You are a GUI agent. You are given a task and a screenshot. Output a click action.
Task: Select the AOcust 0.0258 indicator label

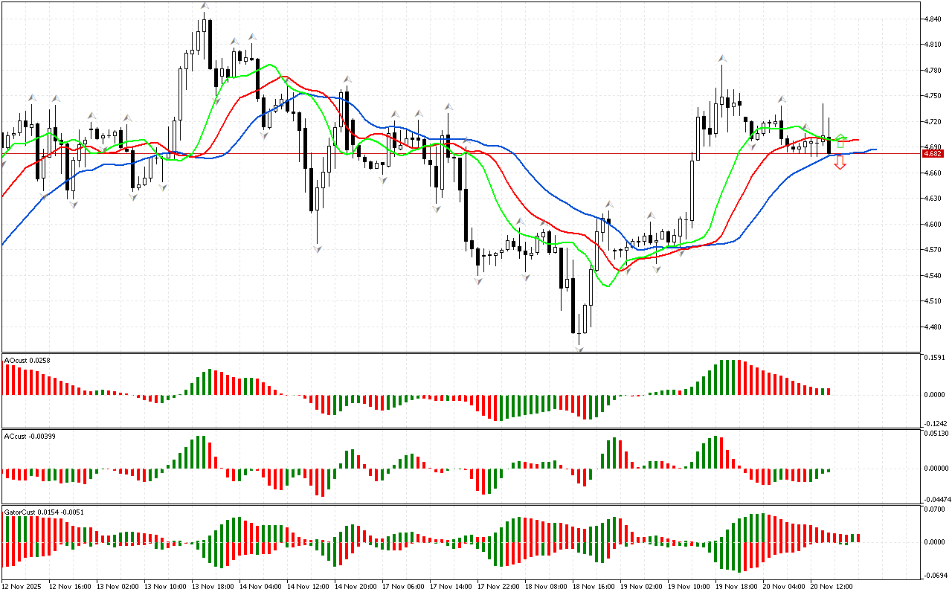click(26, 361)
